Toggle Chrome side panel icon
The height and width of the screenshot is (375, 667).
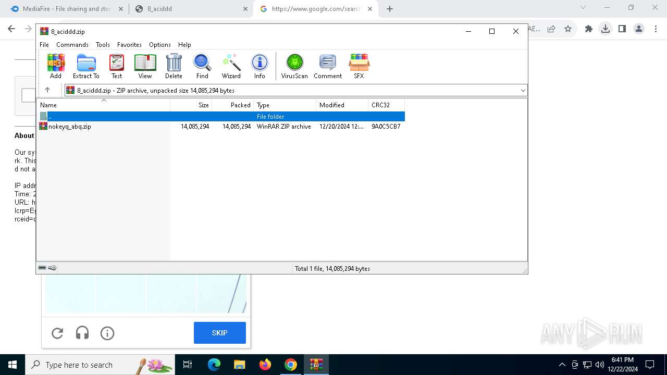point(622,29)
